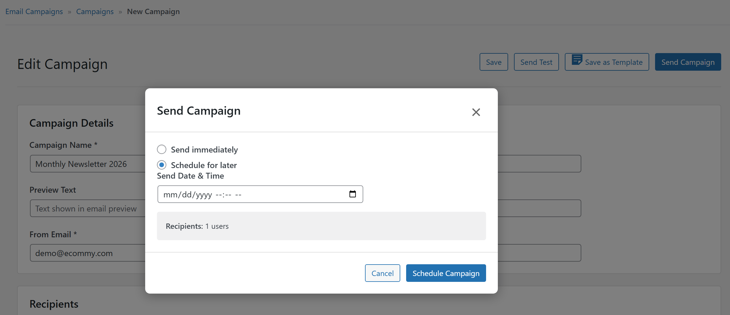Click the Save as Template icon

(x=577, y=60)
